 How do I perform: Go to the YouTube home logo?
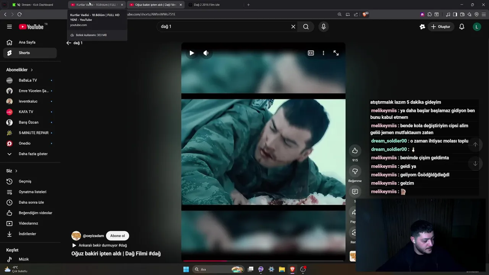click(x=32, y=27)
